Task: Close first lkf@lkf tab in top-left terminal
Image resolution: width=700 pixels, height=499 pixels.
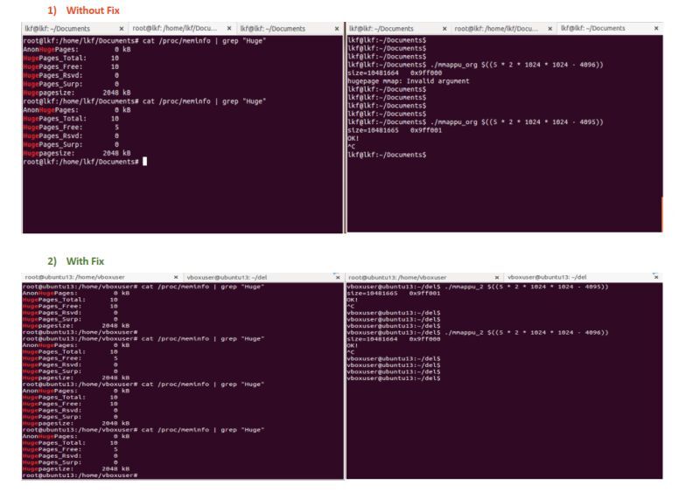Action: [x=123, y=29]
